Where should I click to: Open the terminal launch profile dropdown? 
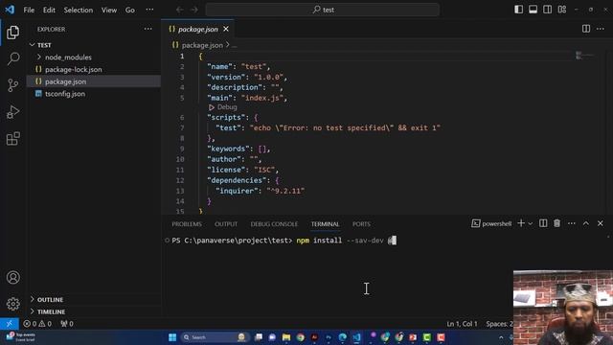(530, 223)
